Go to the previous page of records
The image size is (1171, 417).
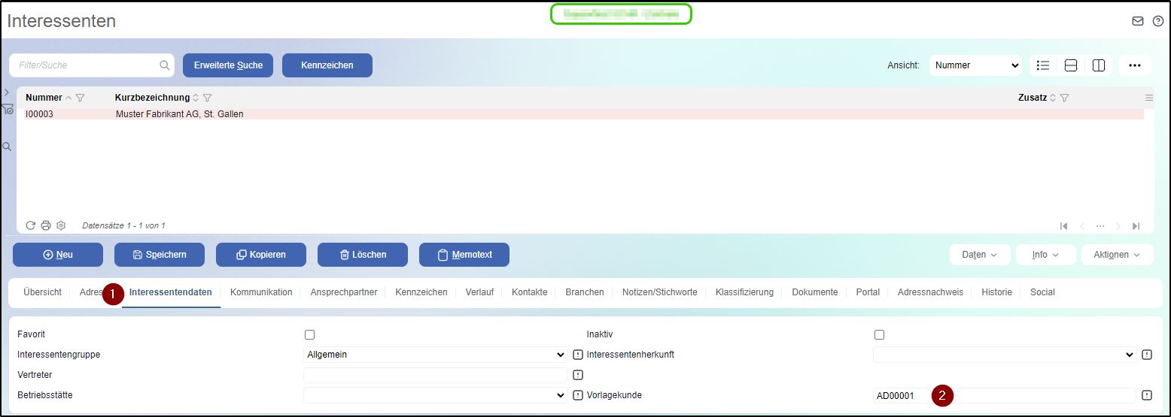(1082, 226)
